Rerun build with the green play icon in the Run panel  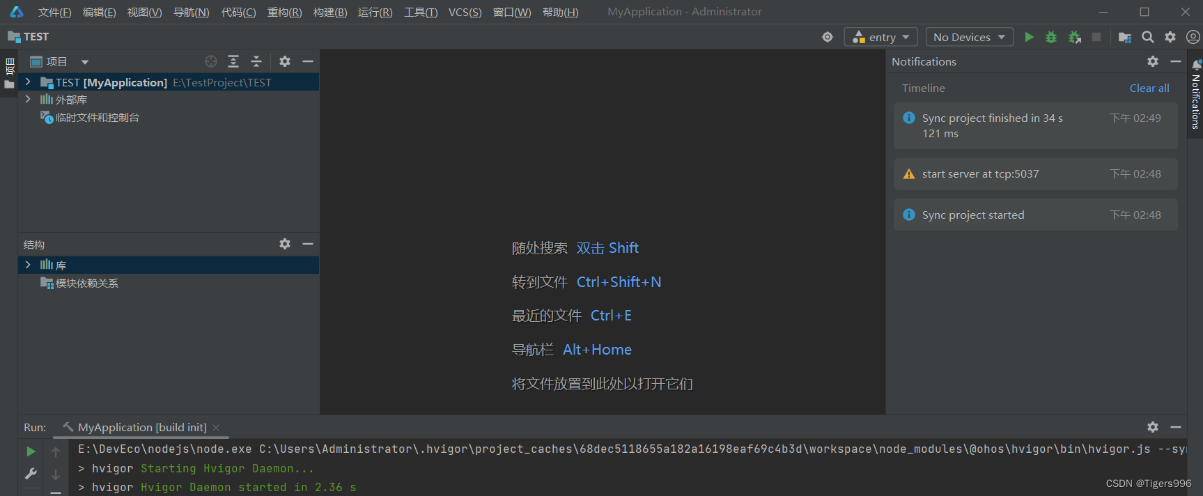(31, 451)
